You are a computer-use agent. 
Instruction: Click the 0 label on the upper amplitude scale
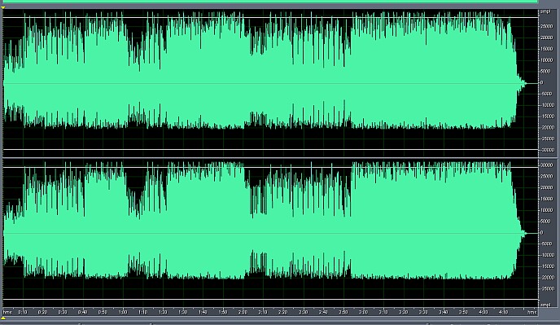[x=542, y=82]
